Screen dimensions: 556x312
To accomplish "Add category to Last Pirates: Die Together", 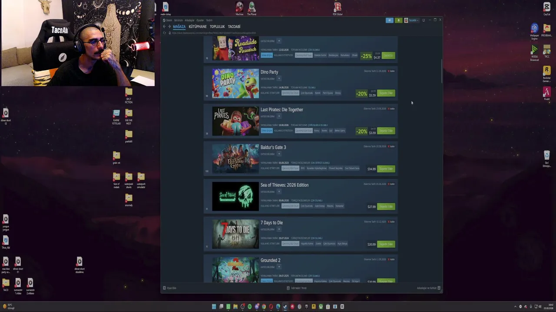I will (x=279, y=116).
